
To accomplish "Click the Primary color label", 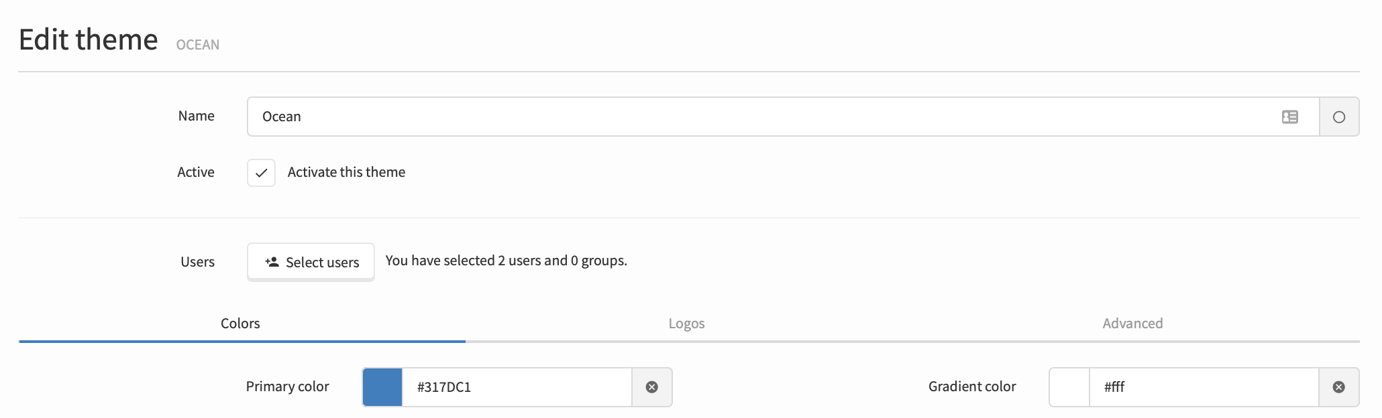I will (287, 387).
